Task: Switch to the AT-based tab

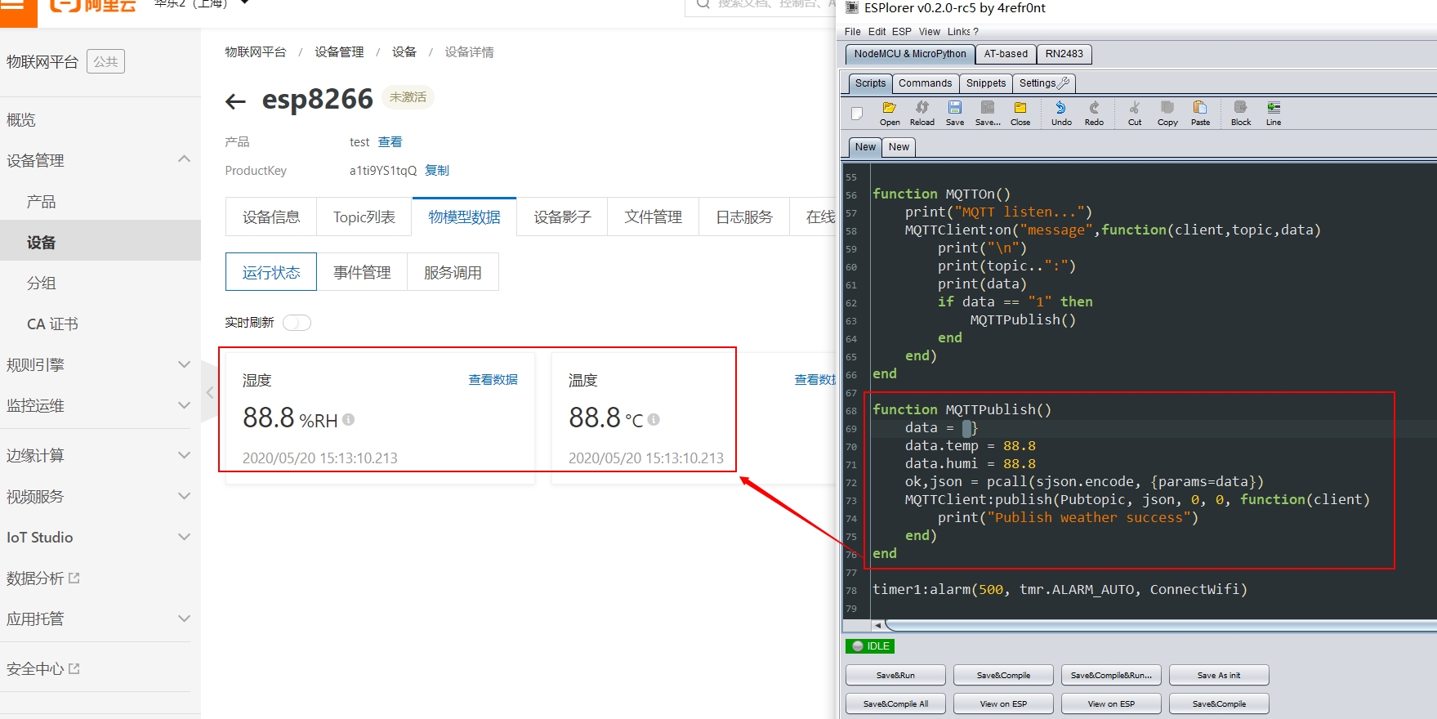Action: point(1006,54)
